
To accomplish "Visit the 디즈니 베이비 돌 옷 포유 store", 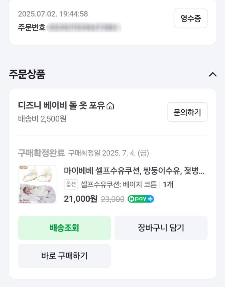I will pyautogui.click(x=61, y=106).
